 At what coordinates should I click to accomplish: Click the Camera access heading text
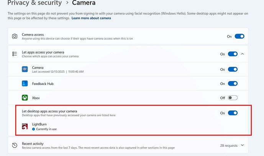pyautogui.click(x=33, y=34)
